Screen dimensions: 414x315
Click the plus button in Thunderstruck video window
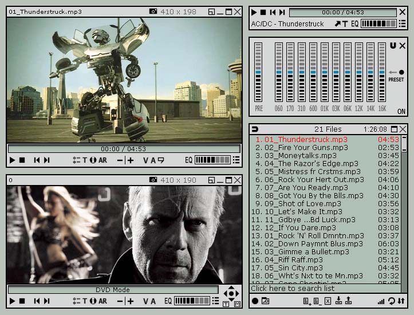click(x=131, y=160)
